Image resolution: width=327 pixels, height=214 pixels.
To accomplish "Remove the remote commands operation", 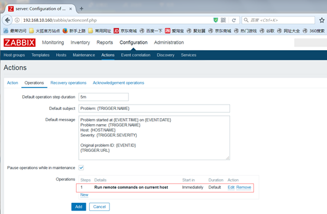I will point(244,187).
